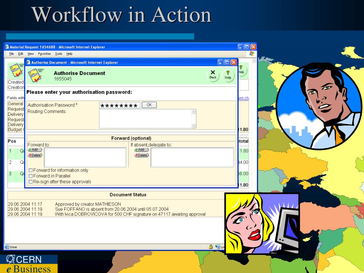The height and width of the screenshot is (273, 364).
Task: Click the blonde woman cartoon thumbnail
Action: [x=262, y=224]
